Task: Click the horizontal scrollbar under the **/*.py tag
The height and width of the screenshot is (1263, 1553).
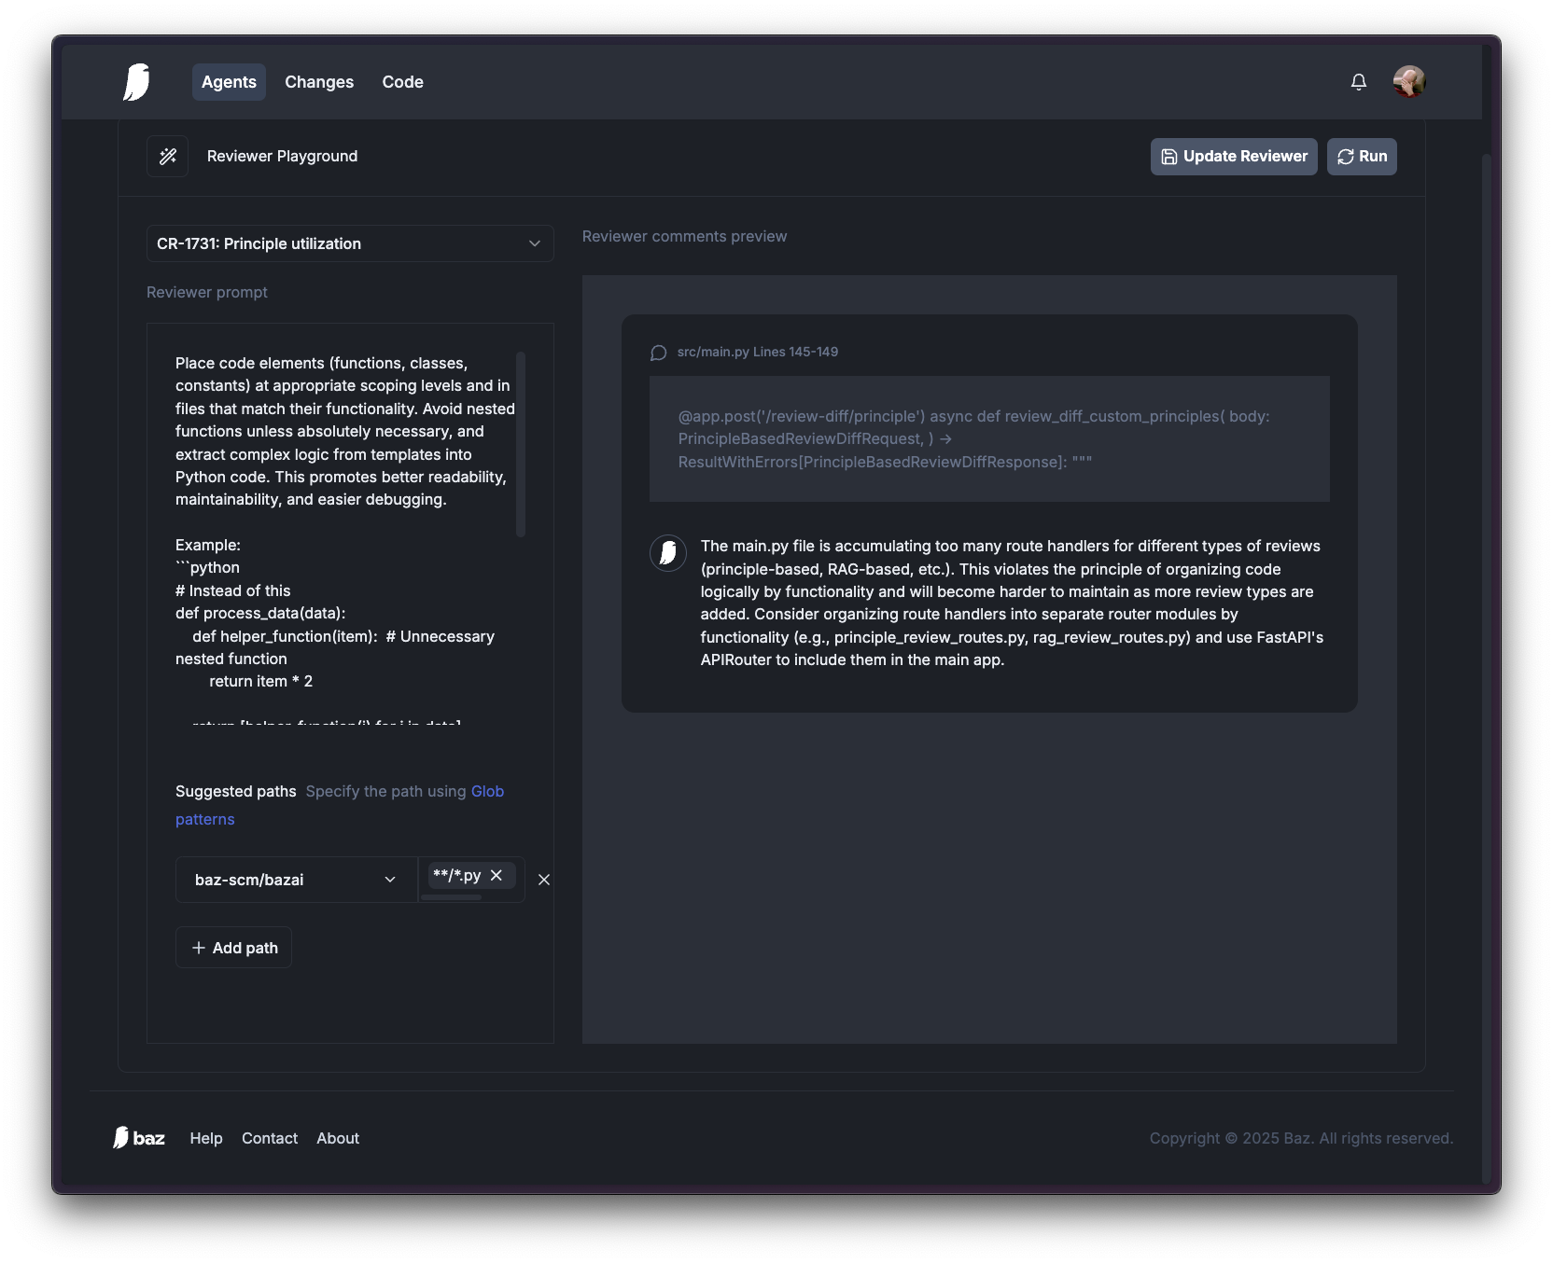Action: tap(452, 897)
